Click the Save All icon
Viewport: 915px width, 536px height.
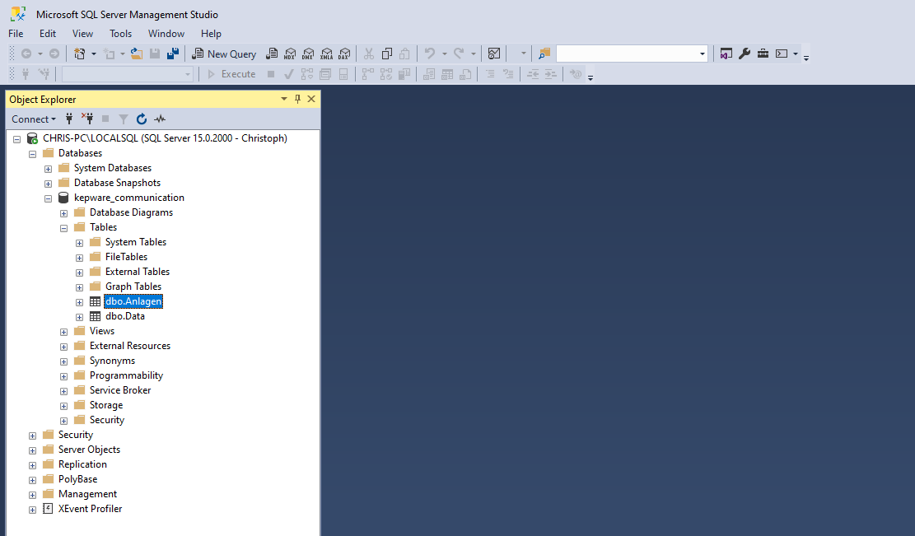pyautogui.click(x=173, y=54)
